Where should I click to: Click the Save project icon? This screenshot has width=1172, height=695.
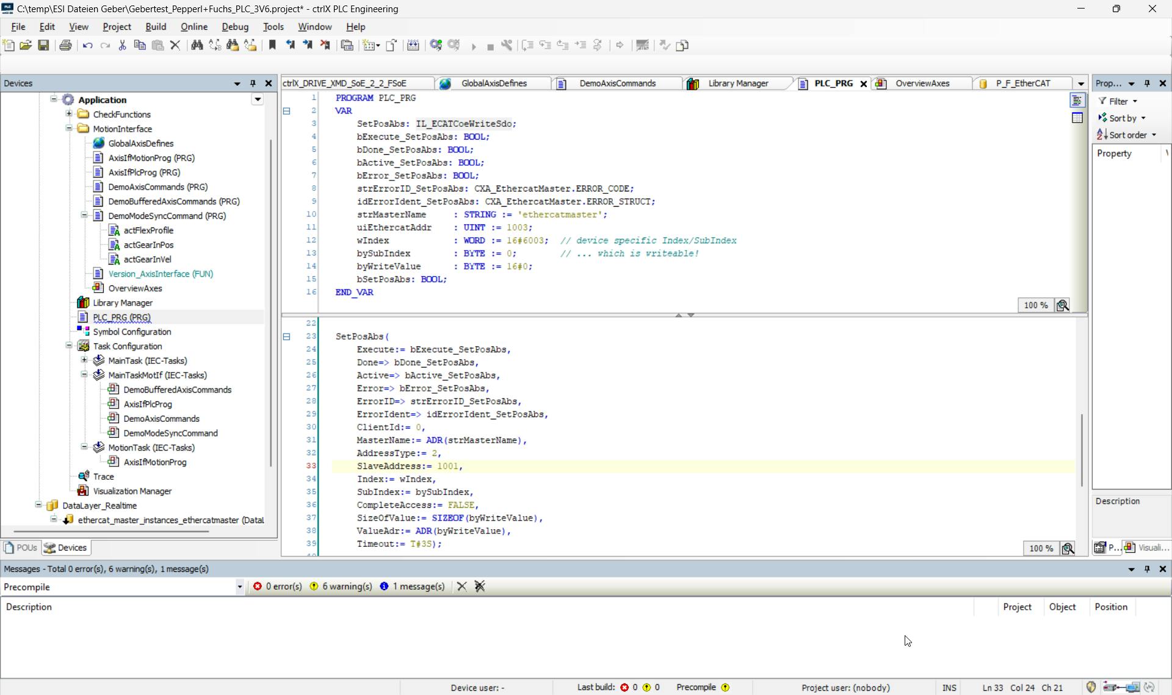[x=43, y=45]
